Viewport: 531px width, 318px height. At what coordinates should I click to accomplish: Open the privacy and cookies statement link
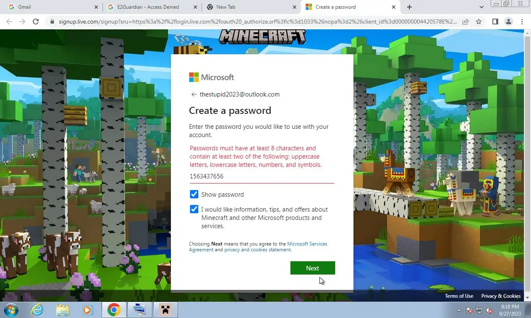[258, 250]
